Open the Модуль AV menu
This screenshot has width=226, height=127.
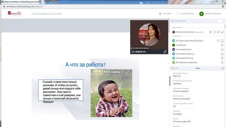click(141, 52)
